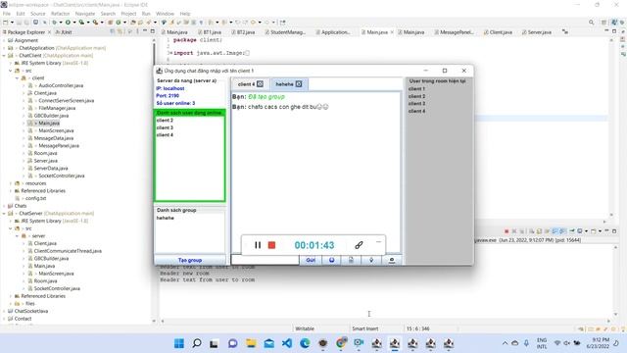Screen dimensions: 627x353
Task: Open the Eclipse Window menu
Action: point(165,14)
